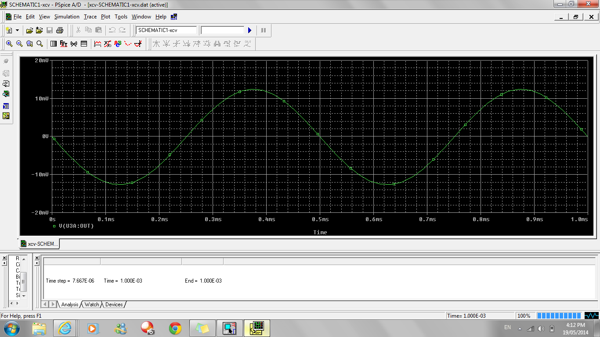Click Evaluate Measurement icon
This screenshot has height=337, width=600.
click(108, 44)
